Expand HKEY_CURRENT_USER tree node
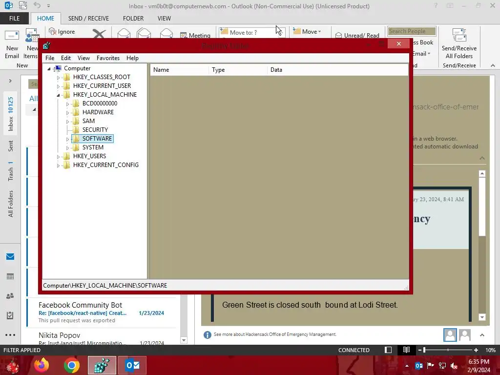Image resolution: width=500 pixels, height=375 pixels. point(58,86)
